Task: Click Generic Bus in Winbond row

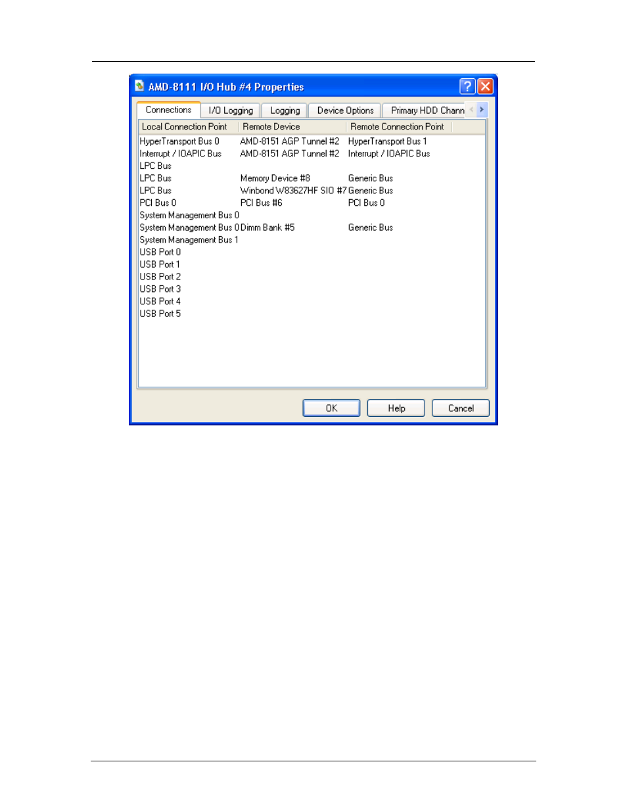Action: (x=371, y=191)
